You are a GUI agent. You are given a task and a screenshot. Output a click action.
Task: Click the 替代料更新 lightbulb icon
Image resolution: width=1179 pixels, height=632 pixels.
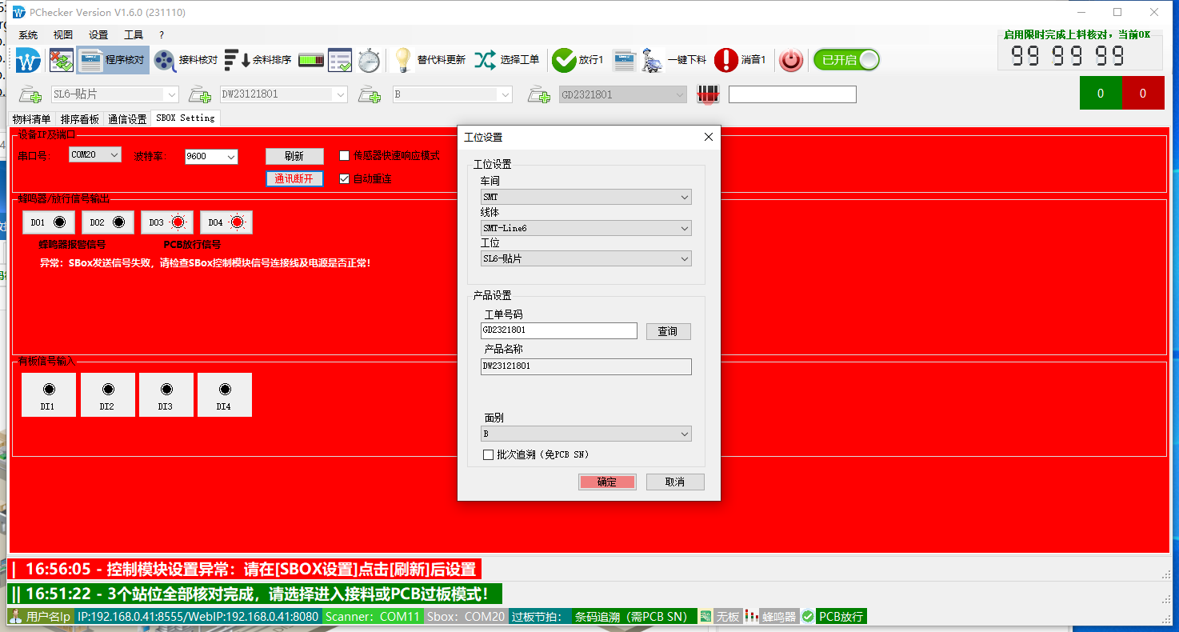(403, 60)
